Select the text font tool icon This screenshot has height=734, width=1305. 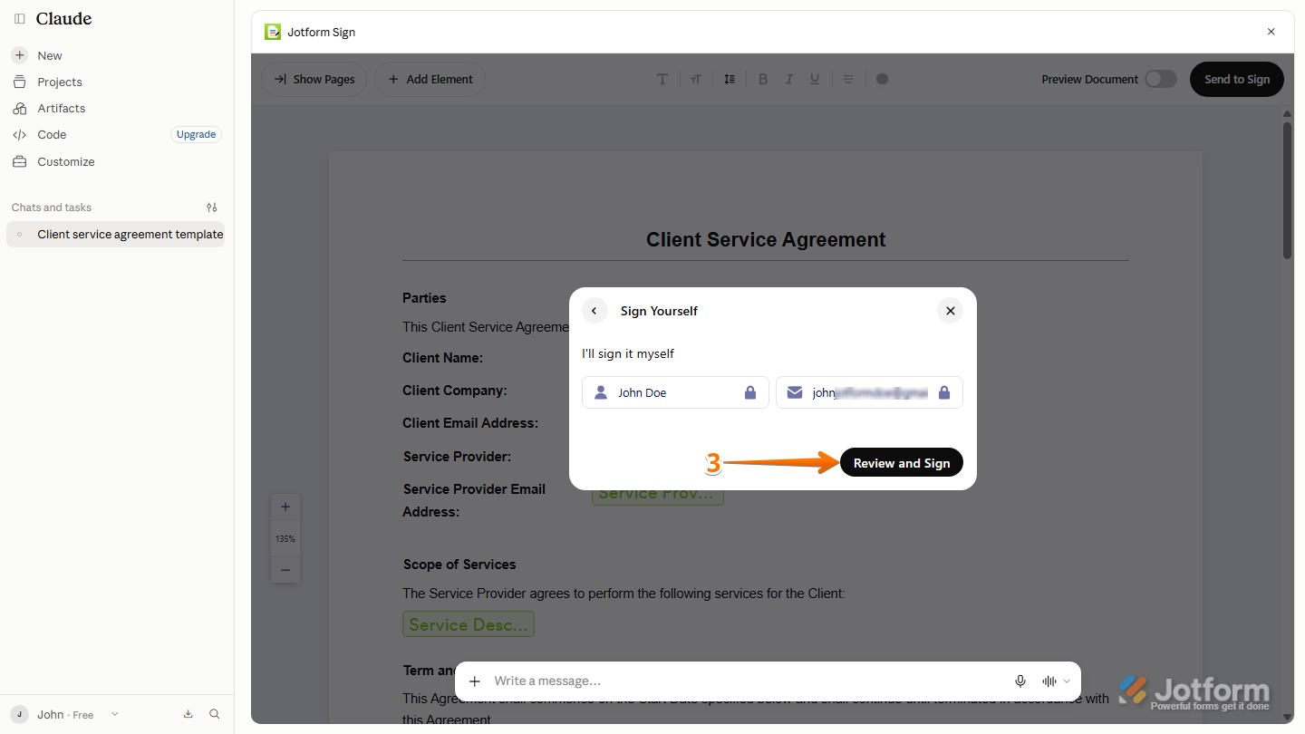pos(662,79)
